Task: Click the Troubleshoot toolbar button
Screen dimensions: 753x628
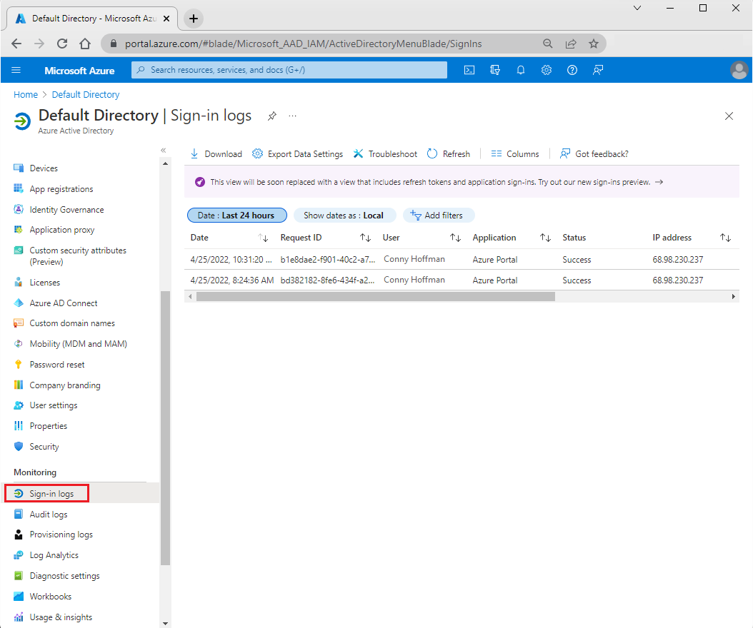Action: click(385, 154)
